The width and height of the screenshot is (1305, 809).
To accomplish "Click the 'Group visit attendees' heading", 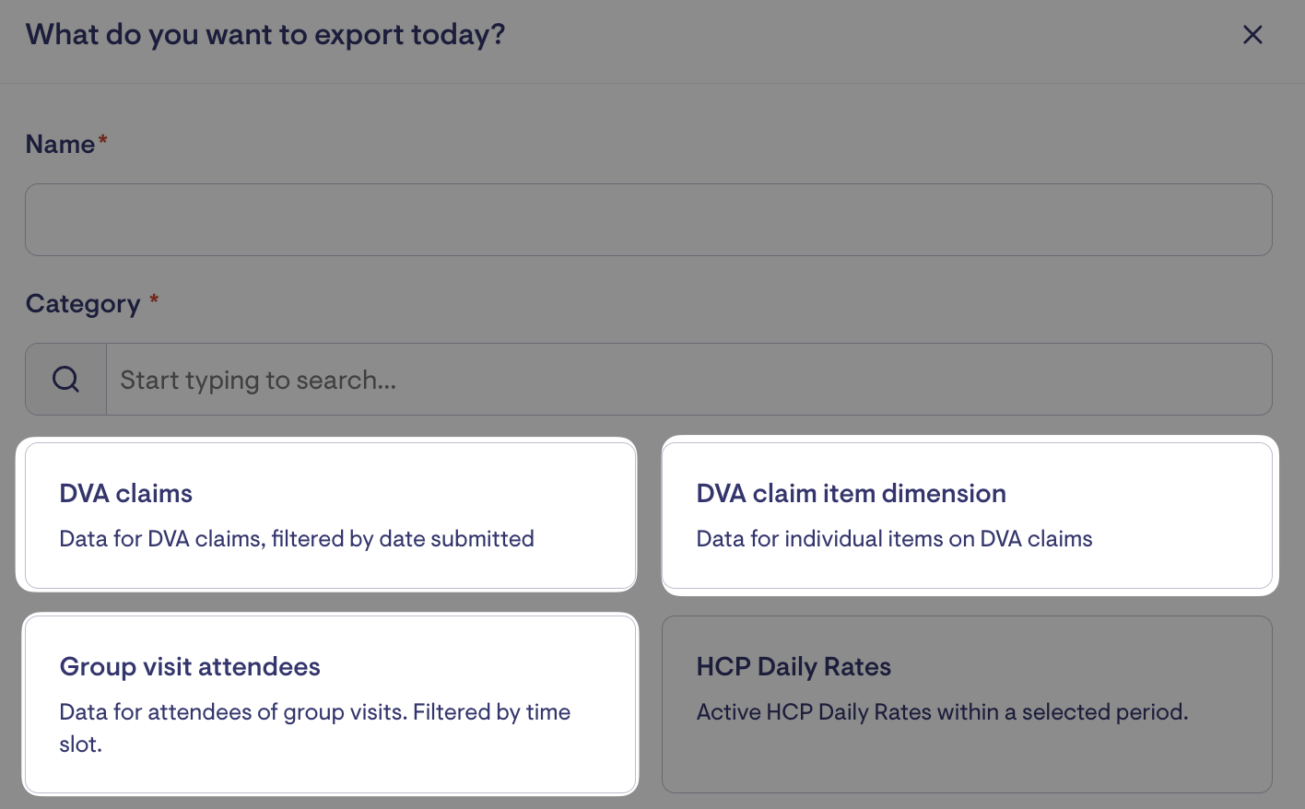I will tap(190, 667).
